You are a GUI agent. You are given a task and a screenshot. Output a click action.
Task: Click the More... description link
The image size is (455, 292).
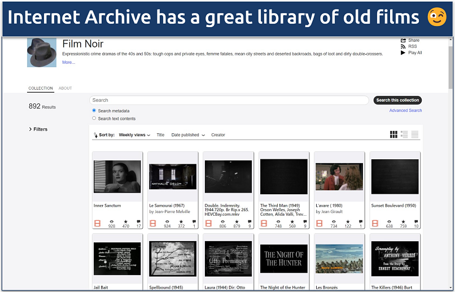pos(68,62)
